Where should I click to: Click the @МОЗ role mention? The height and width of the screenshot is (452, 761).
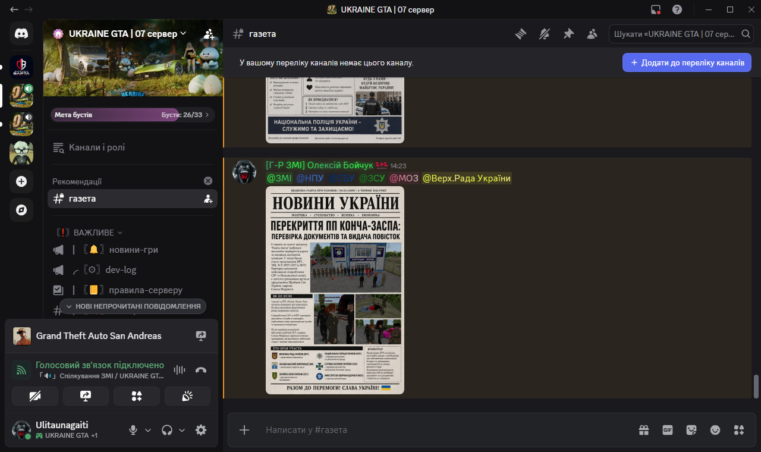pyautogui.click(x=404, y=178)
